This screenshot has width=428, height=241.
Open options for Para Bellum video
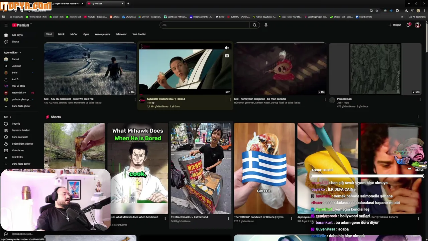tap(420, 99)
